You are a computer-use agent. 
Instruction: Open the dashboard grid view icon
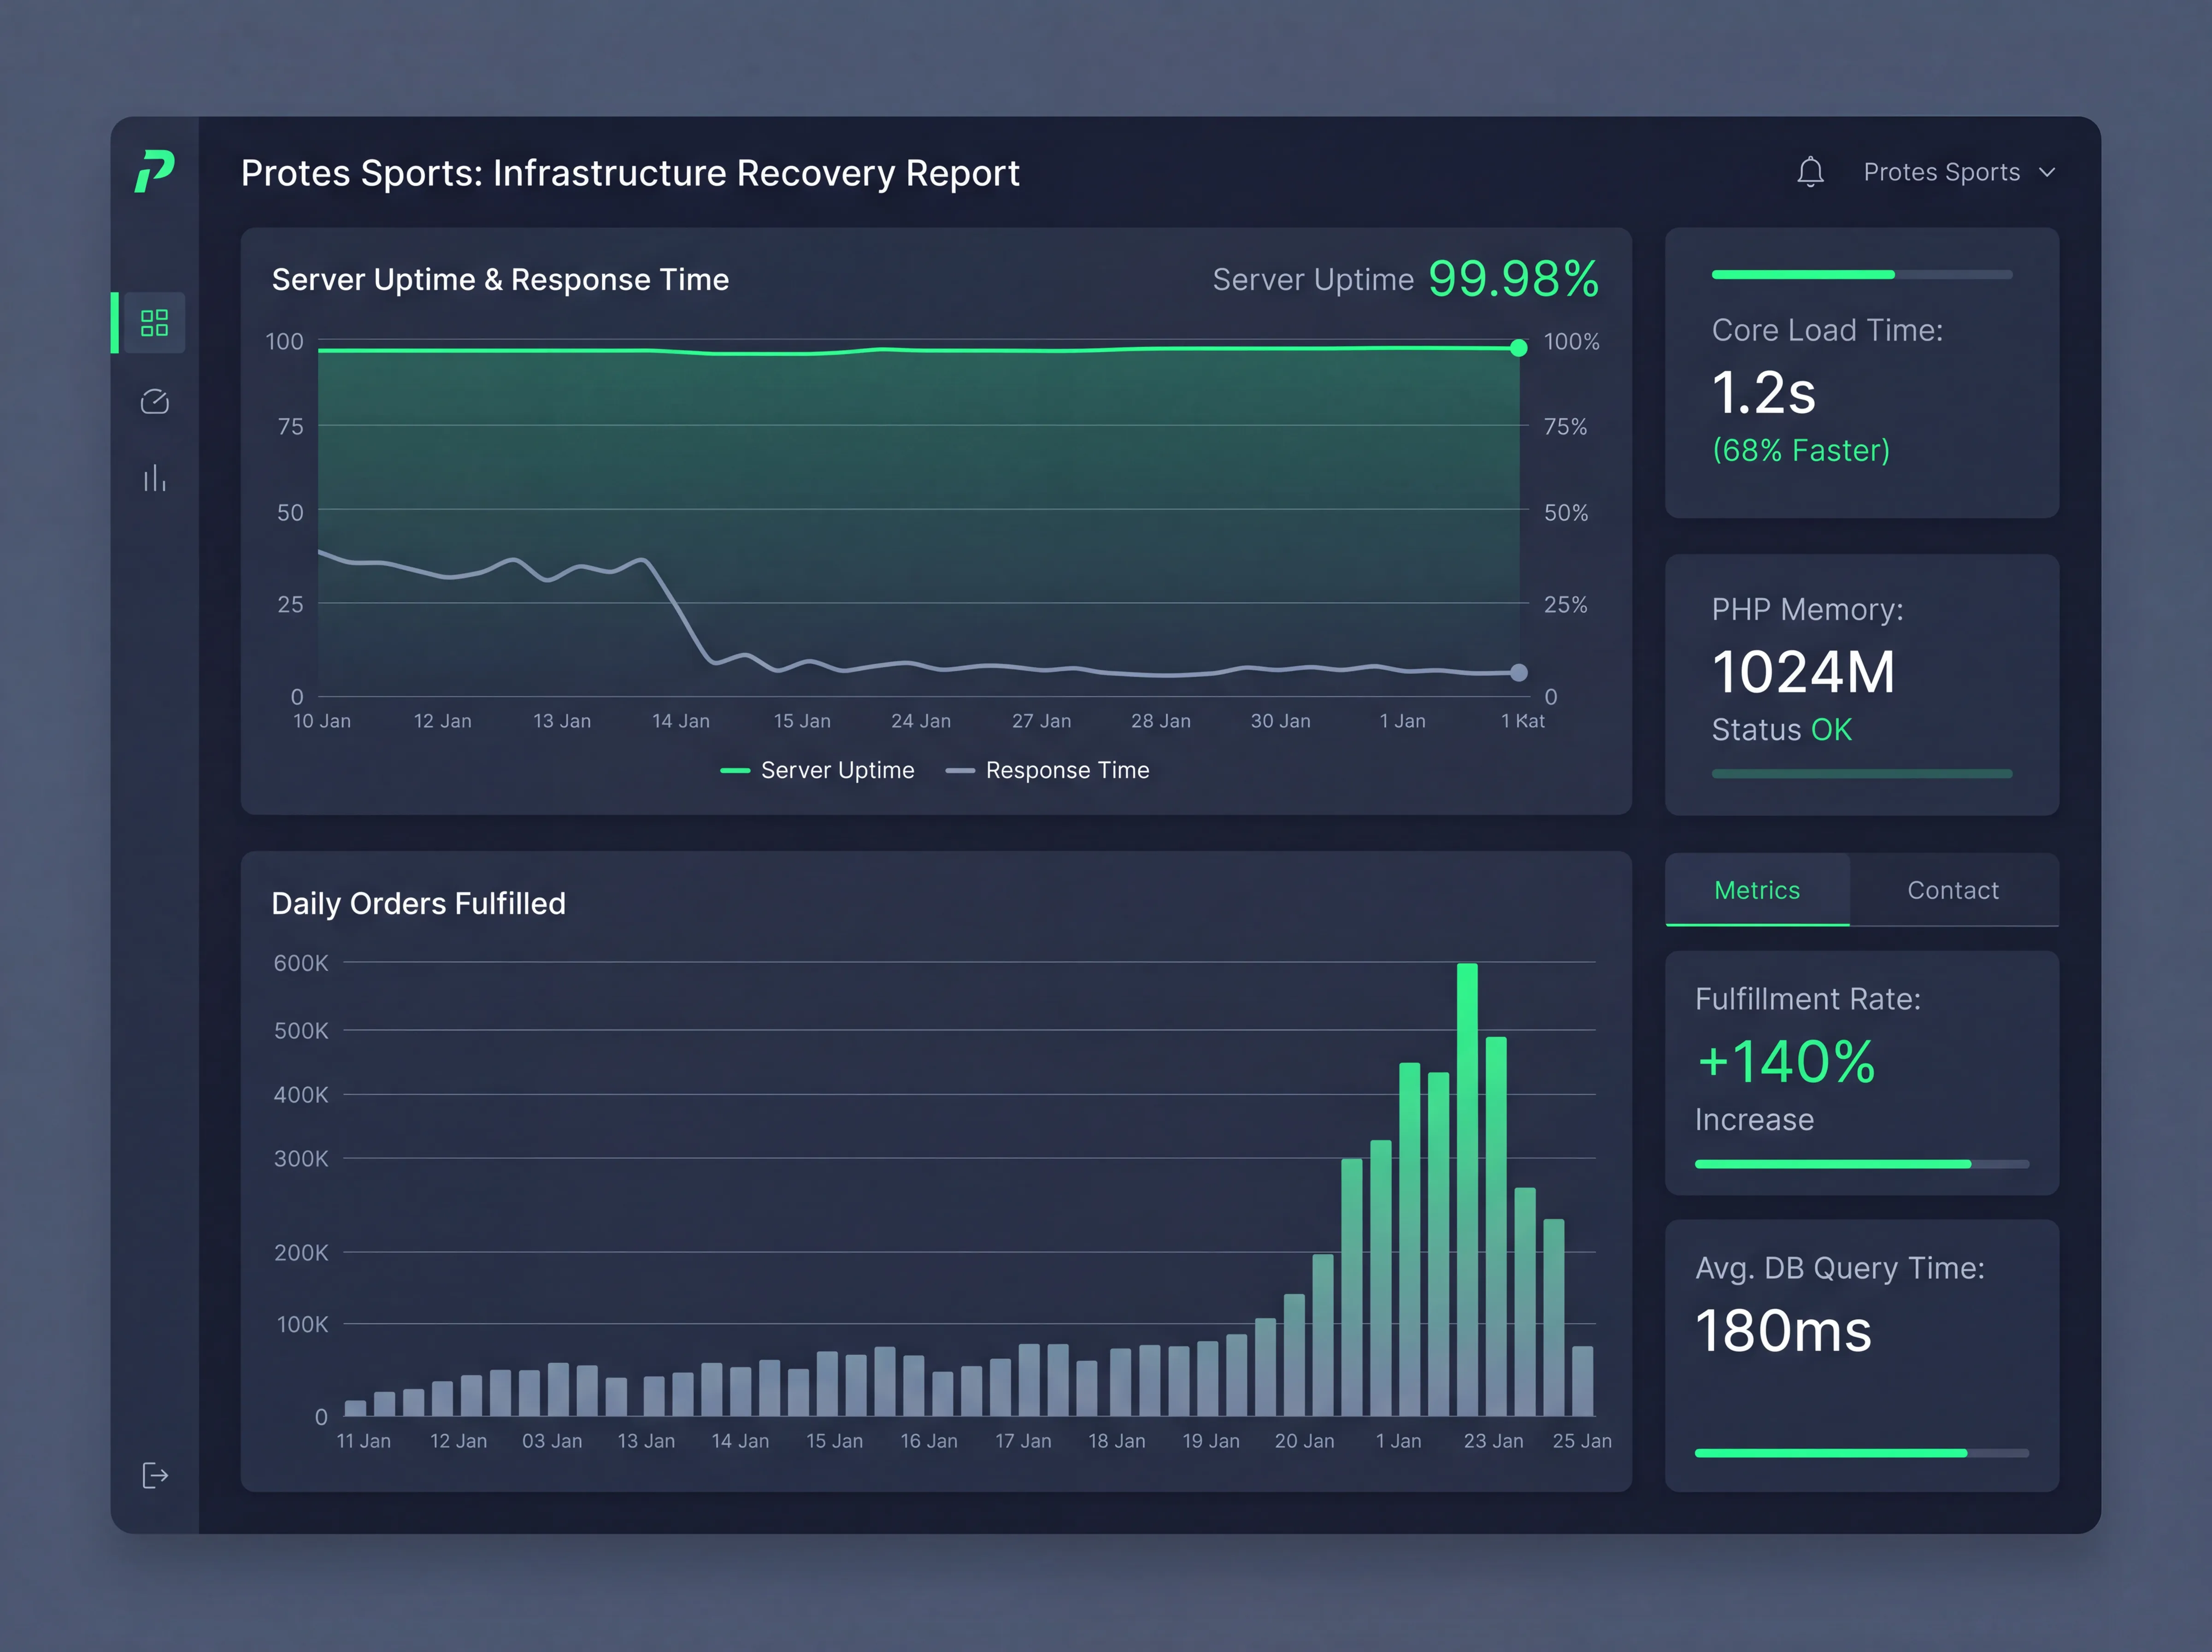pyautogui.click(x=154, y=322)
